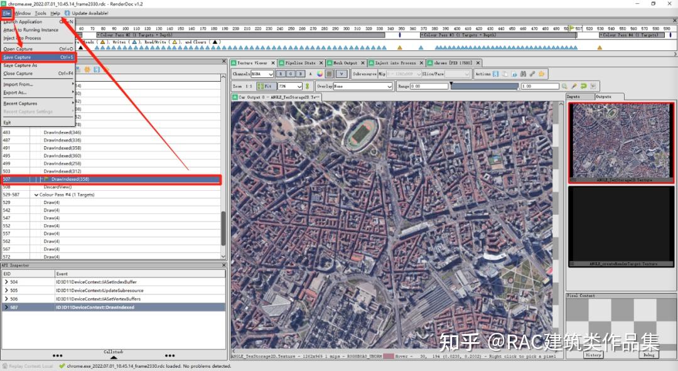Switch to the Pipeline State tab
The width and height of the screenshot is (678, 371).
[x=299, y=63]
